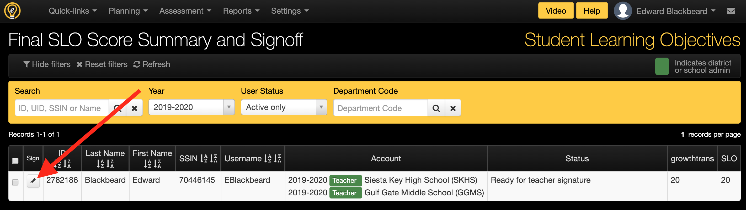The height and width of the screenshot is (210, 746).
Task: Open the Quick-links menu
Action: (73, 11)
